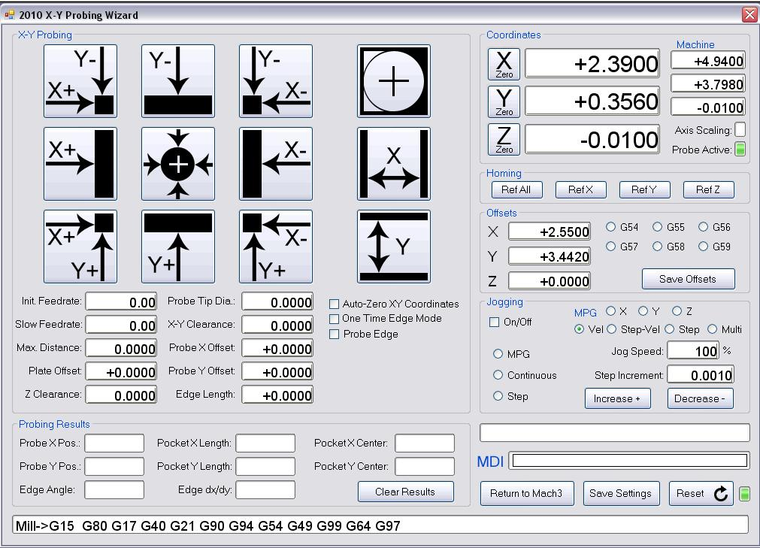Toggle Jogging On/Off checkbox
The image size is (760, 548).
(x=494, y=322)
